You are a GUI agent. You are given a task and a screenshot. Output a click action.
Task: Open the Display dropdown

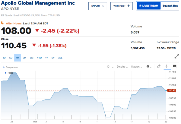coord(122,66)
